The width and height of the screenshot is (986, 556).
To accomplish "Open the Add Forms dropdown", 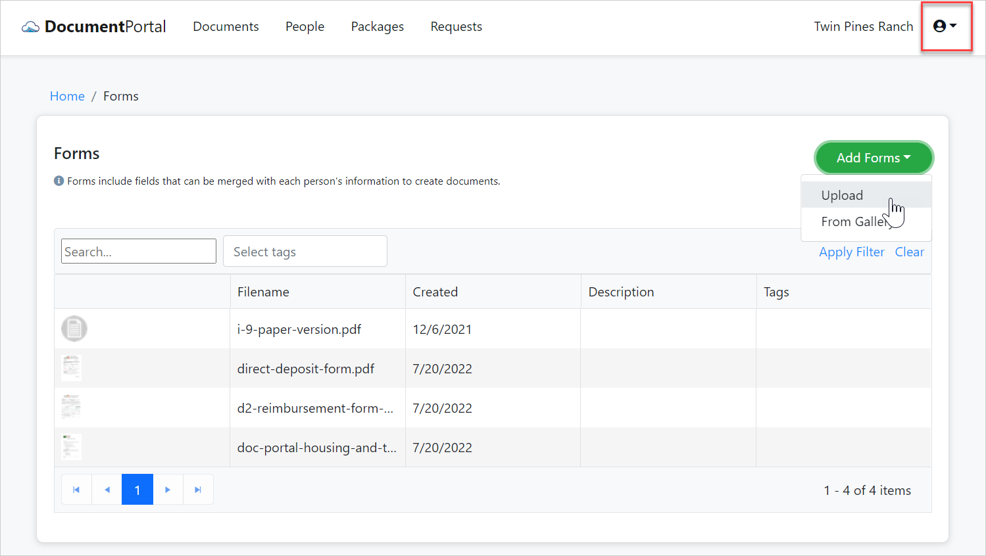I will [874, 158].
